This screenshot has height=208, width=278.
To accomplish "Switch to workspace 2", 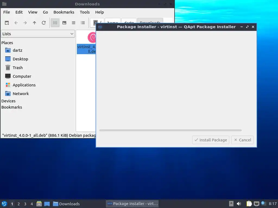I will point(19,204).
